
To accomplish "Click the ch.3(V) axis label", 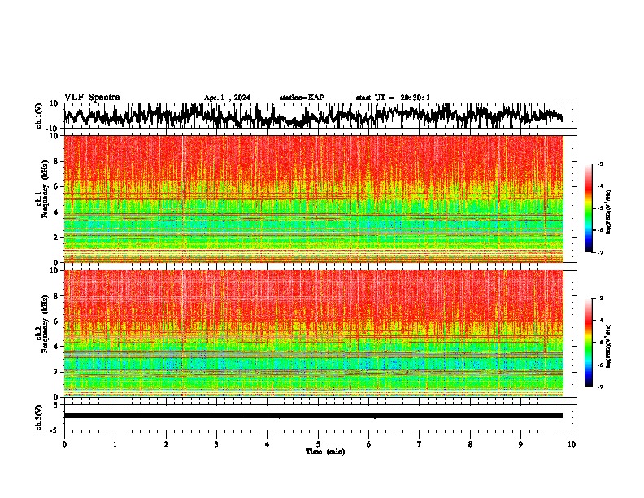I will [x=39, y=417].
